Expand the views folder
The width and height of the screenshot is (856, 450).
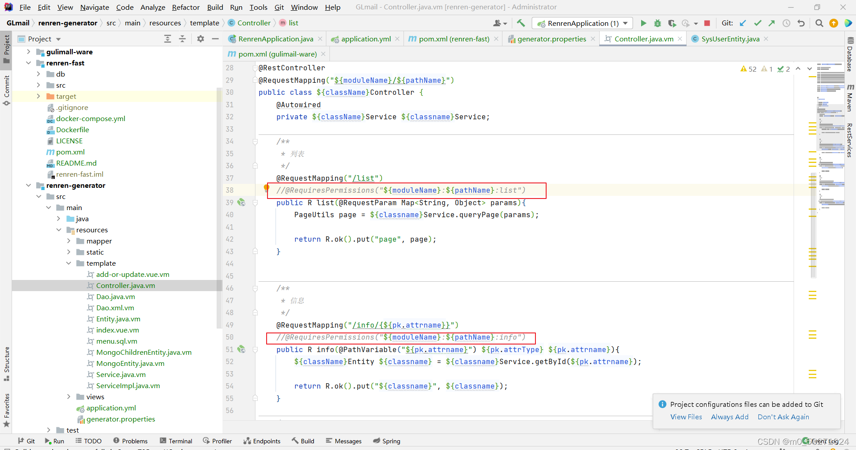pos(69,397)
